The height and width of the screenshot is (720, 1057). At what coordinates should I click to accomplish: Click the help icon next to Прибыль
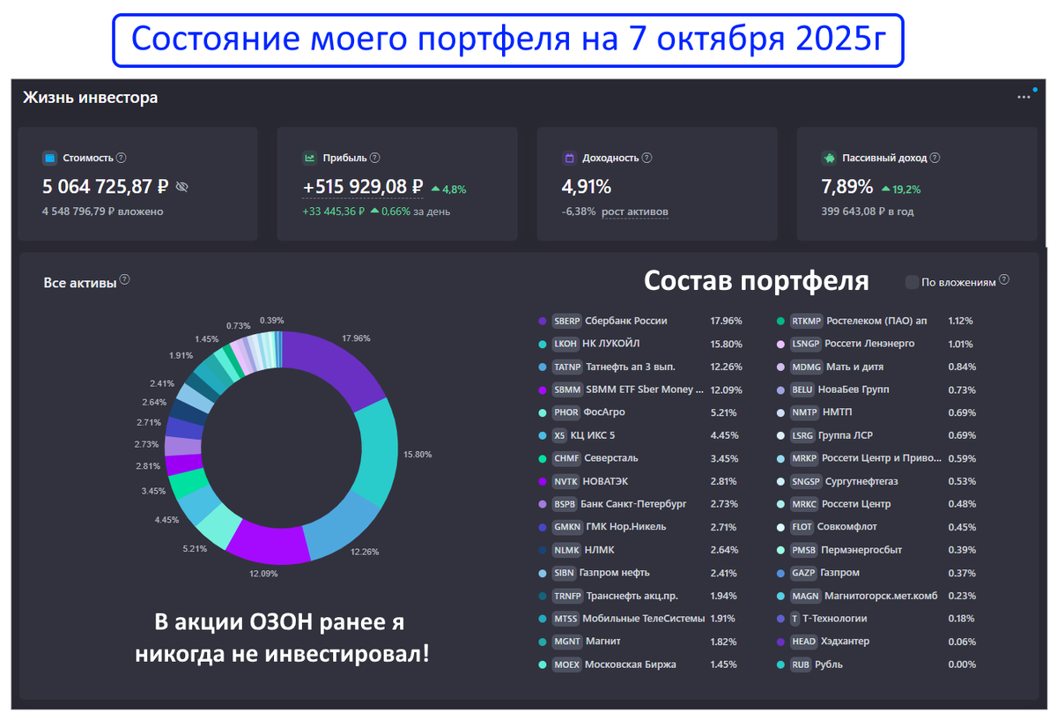tap(375, 158)
